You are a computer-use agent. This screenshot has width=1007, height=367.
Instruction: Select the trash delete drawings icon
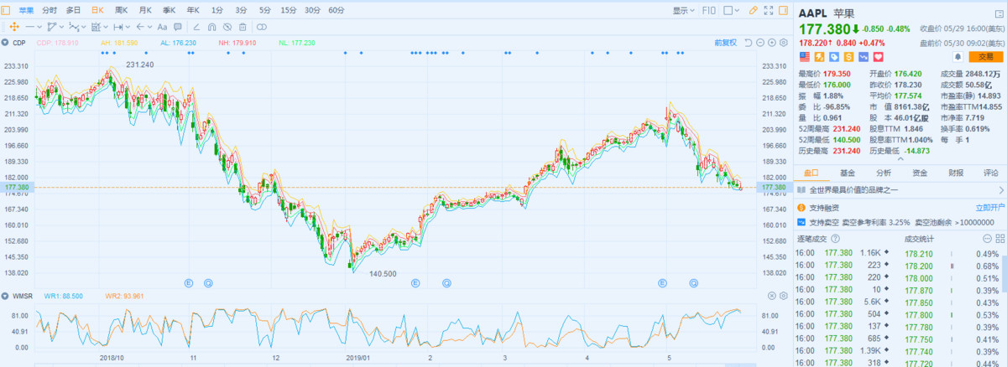coord(243,27)
